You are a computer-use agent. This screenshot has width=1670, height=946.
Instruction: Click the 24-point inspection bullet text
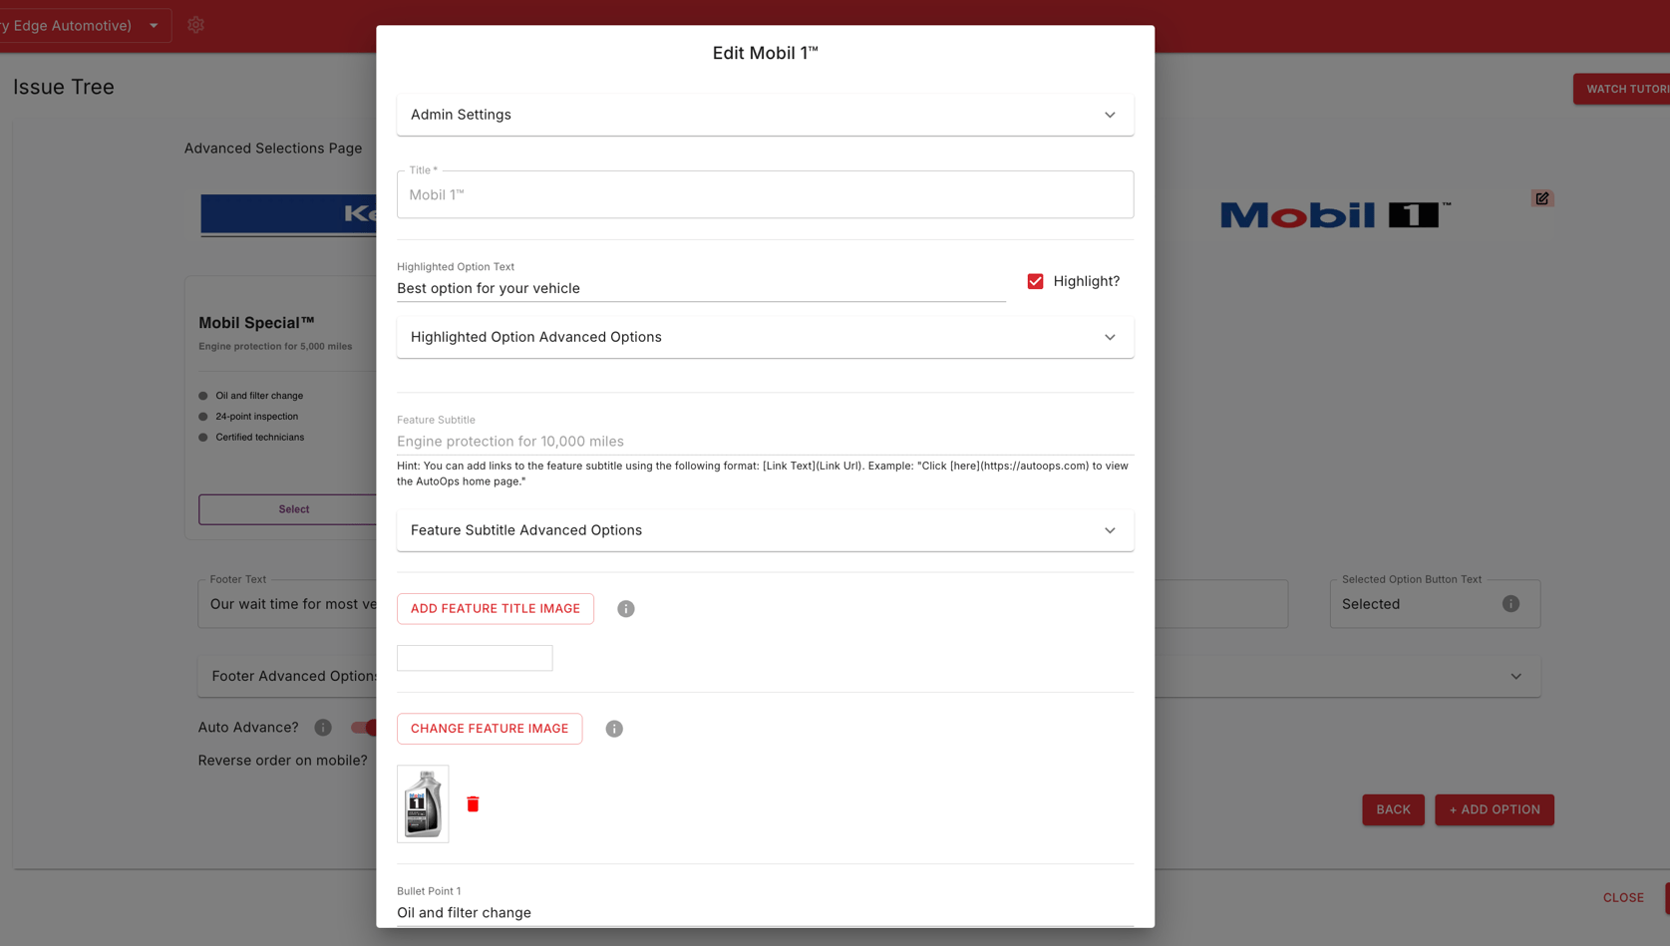pos(256,417)
